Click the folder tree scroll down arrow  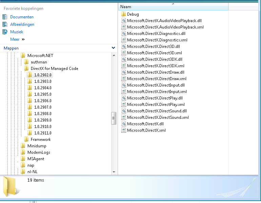tap(114, 172)
